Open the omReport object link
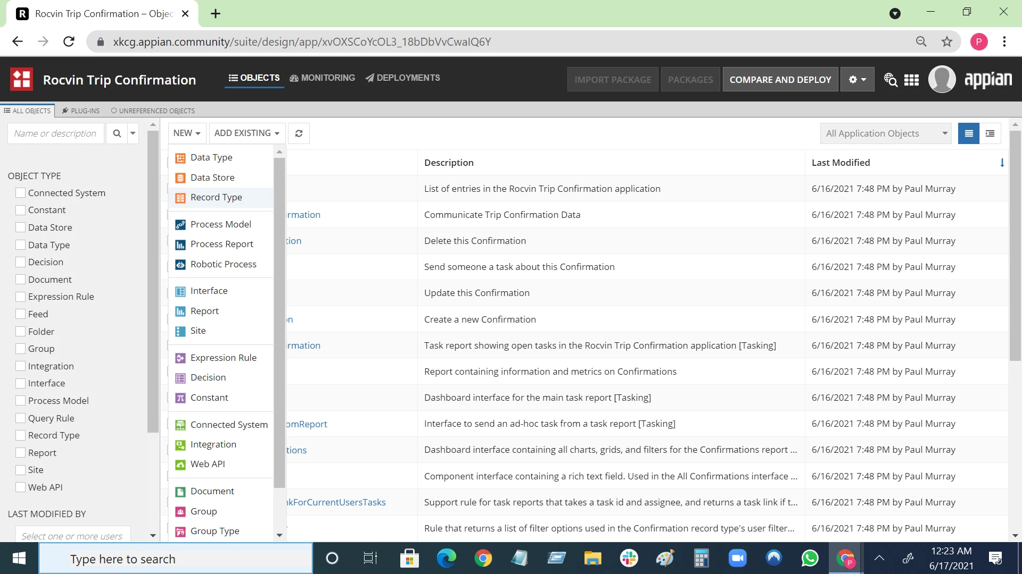 (x=307, y=424)
